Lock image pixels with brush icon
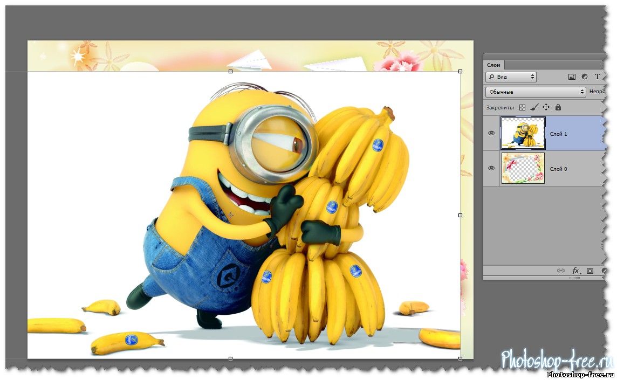This screenshot has width=617, height=380. coord(534,107)
